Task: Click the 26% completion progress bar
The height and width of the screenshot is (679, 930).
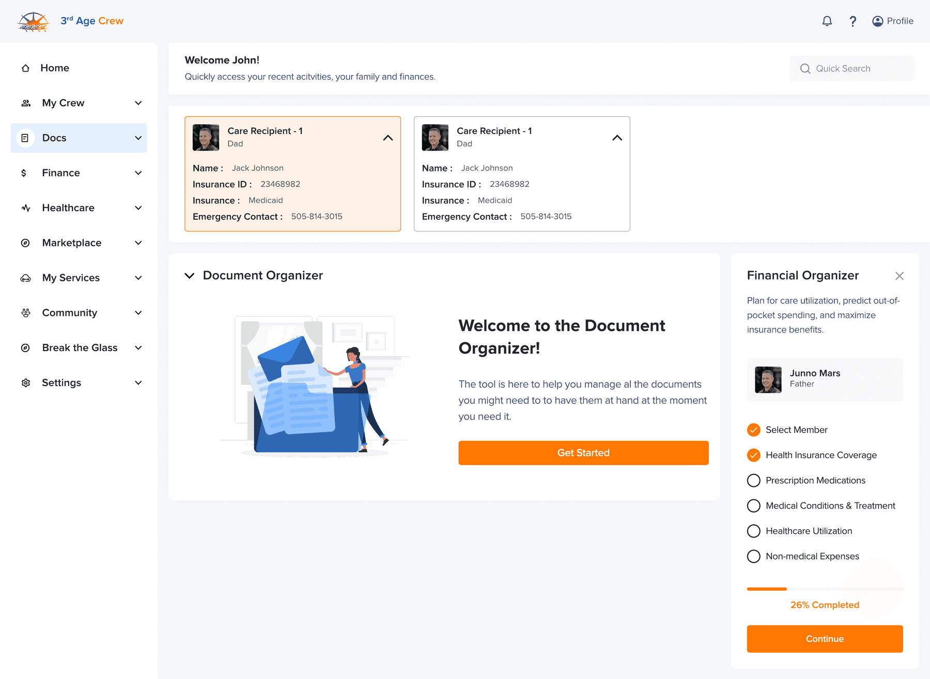Action: 825,589
